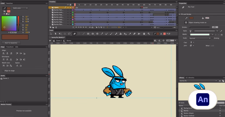Collapse the Fill and Stroke section
Image resolution: width=225 pixels, height=117 pixels.
pyautogui.click(x=180, y=14)
